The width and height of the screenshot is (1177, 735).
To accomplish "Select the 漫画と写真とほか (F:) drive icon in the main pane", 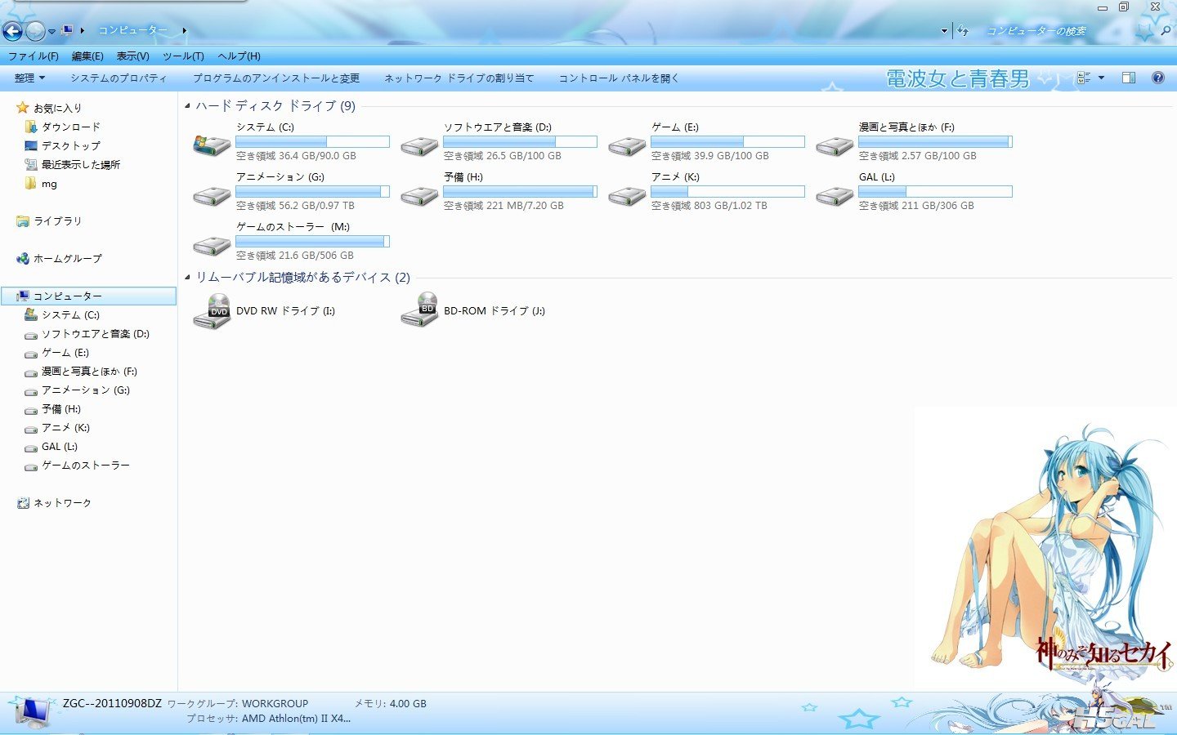I will (835, 145).
